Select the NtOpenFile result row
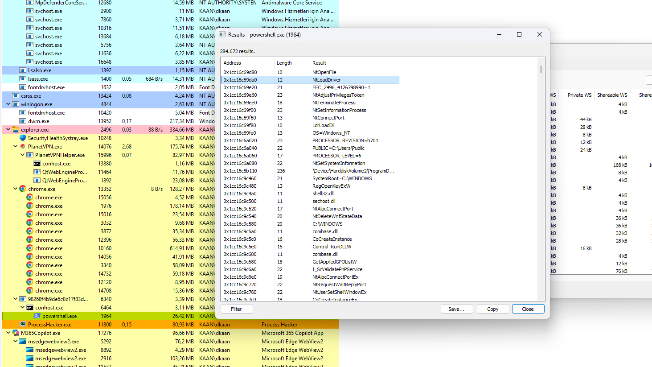 [x=310, y=72]
